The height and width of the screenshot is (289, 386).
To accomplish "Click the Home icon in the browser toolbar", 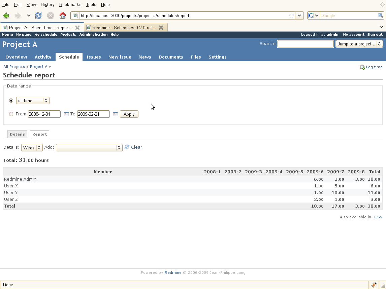I will [62, 15].
